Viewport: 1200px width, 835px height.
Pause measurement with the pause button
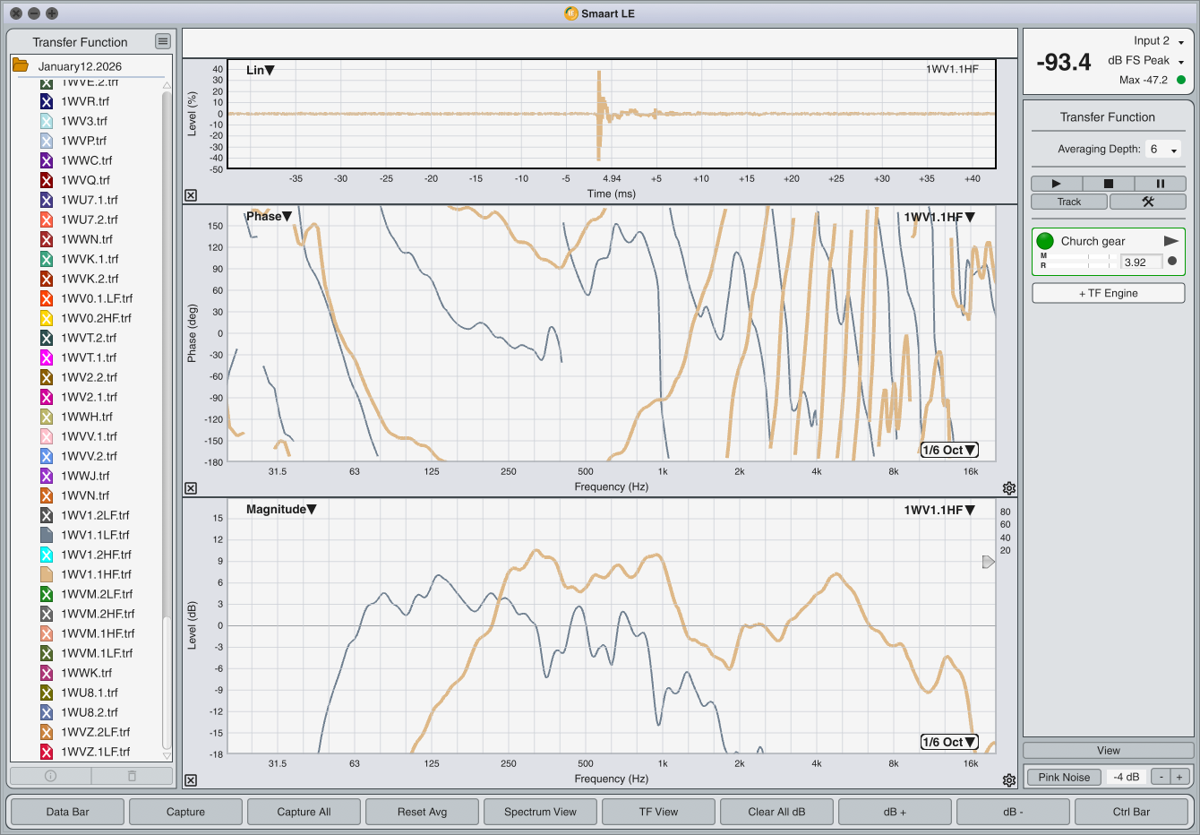1161,184
